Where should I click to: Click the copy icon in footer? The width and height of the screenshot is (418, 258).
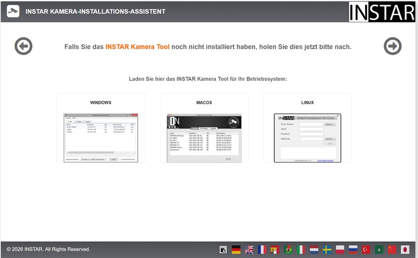click(223, 250)
